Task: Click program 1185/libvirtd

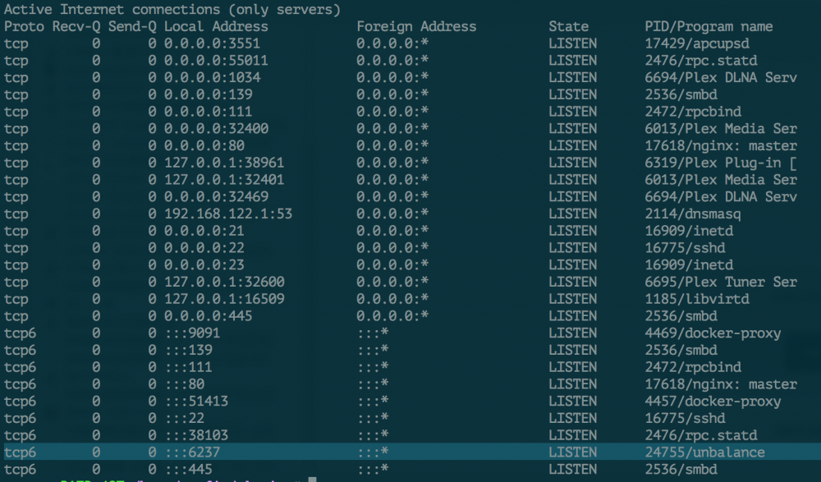Action: pos(697,299)
